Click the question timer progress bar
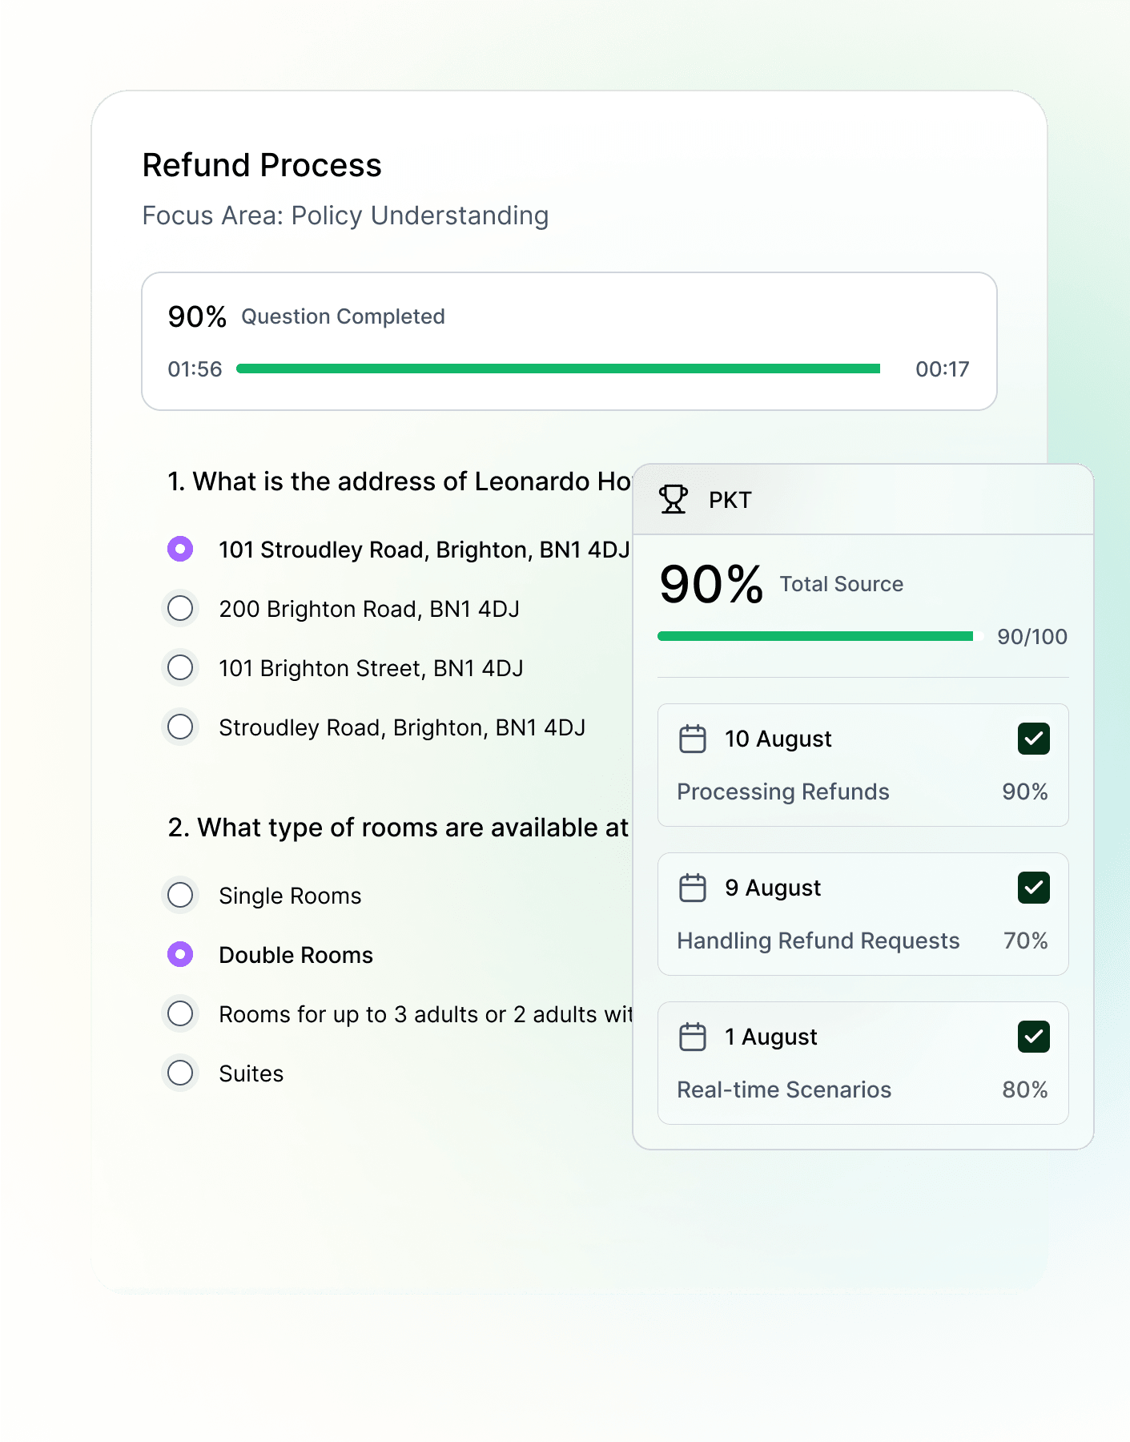Viewport: 1130px width, 1442px height. (558, 369)
